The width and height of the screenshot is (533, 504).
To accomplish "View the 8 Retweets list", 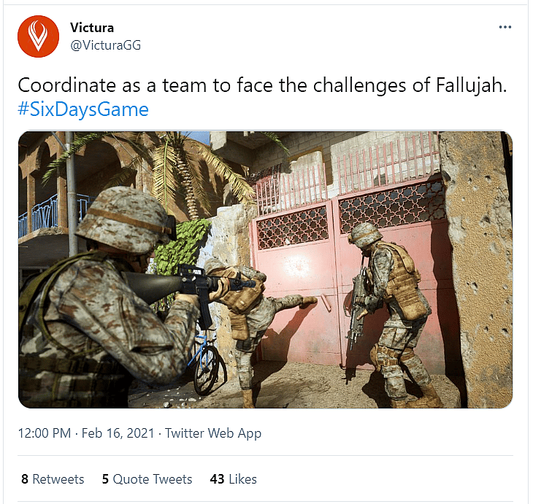I will [x=53, y=479].
